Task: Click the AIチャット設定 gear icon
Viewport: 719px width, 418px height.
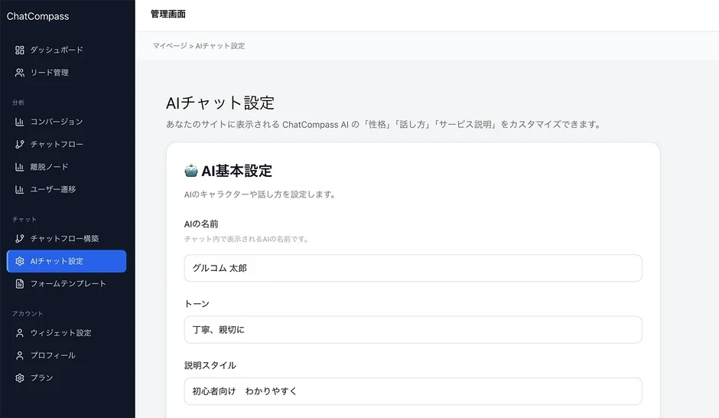Action: [x=19, y=261]
